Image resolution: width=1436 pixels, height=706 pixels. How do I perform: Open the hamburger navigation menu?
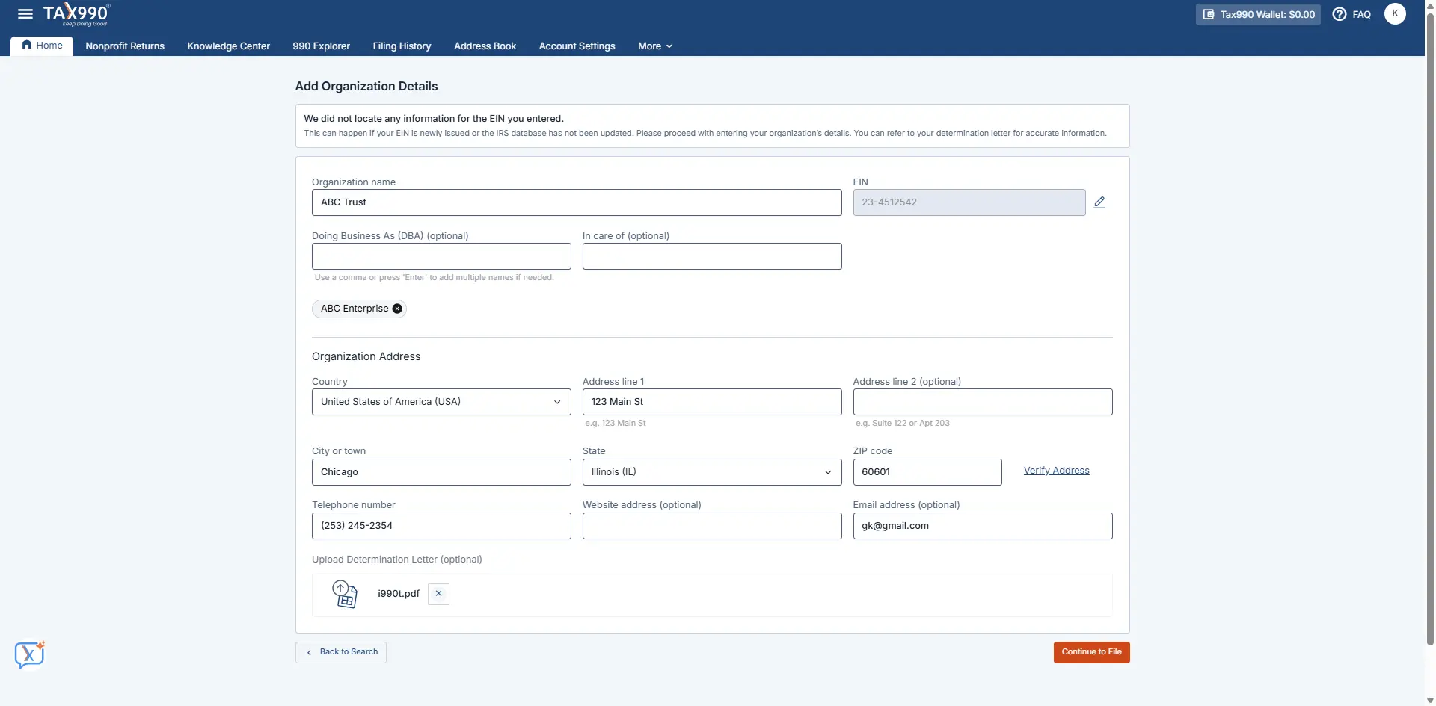click(x=25, y=14)
